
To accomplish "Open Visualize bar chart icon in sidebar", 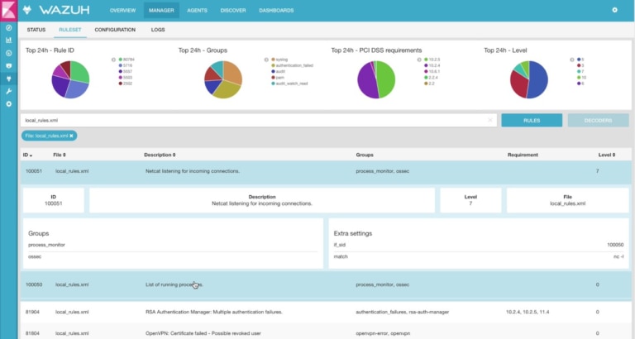I will pyautogui.click(x=8, y=40).
